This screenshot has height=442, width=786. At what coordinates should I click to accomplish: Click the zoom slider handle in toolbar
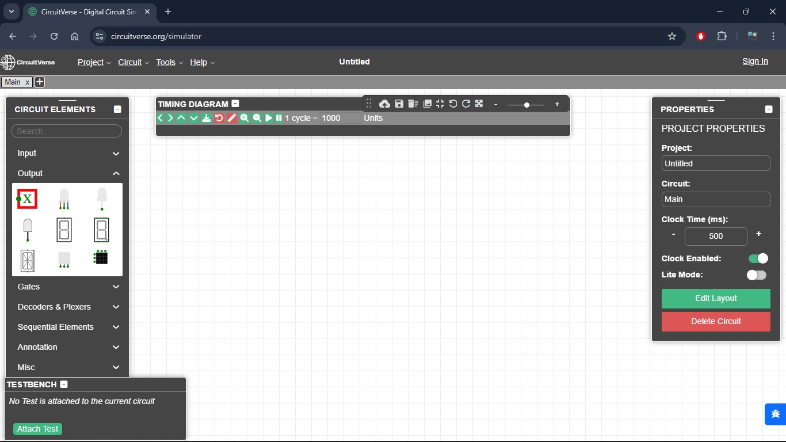[526, 105]
